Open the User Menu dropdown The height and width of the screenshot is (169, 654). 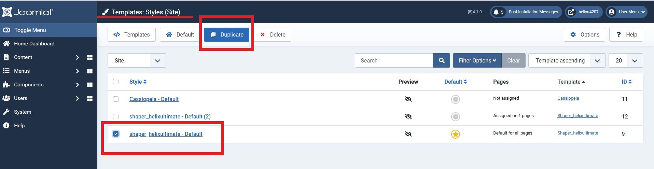tap(626, 12)
